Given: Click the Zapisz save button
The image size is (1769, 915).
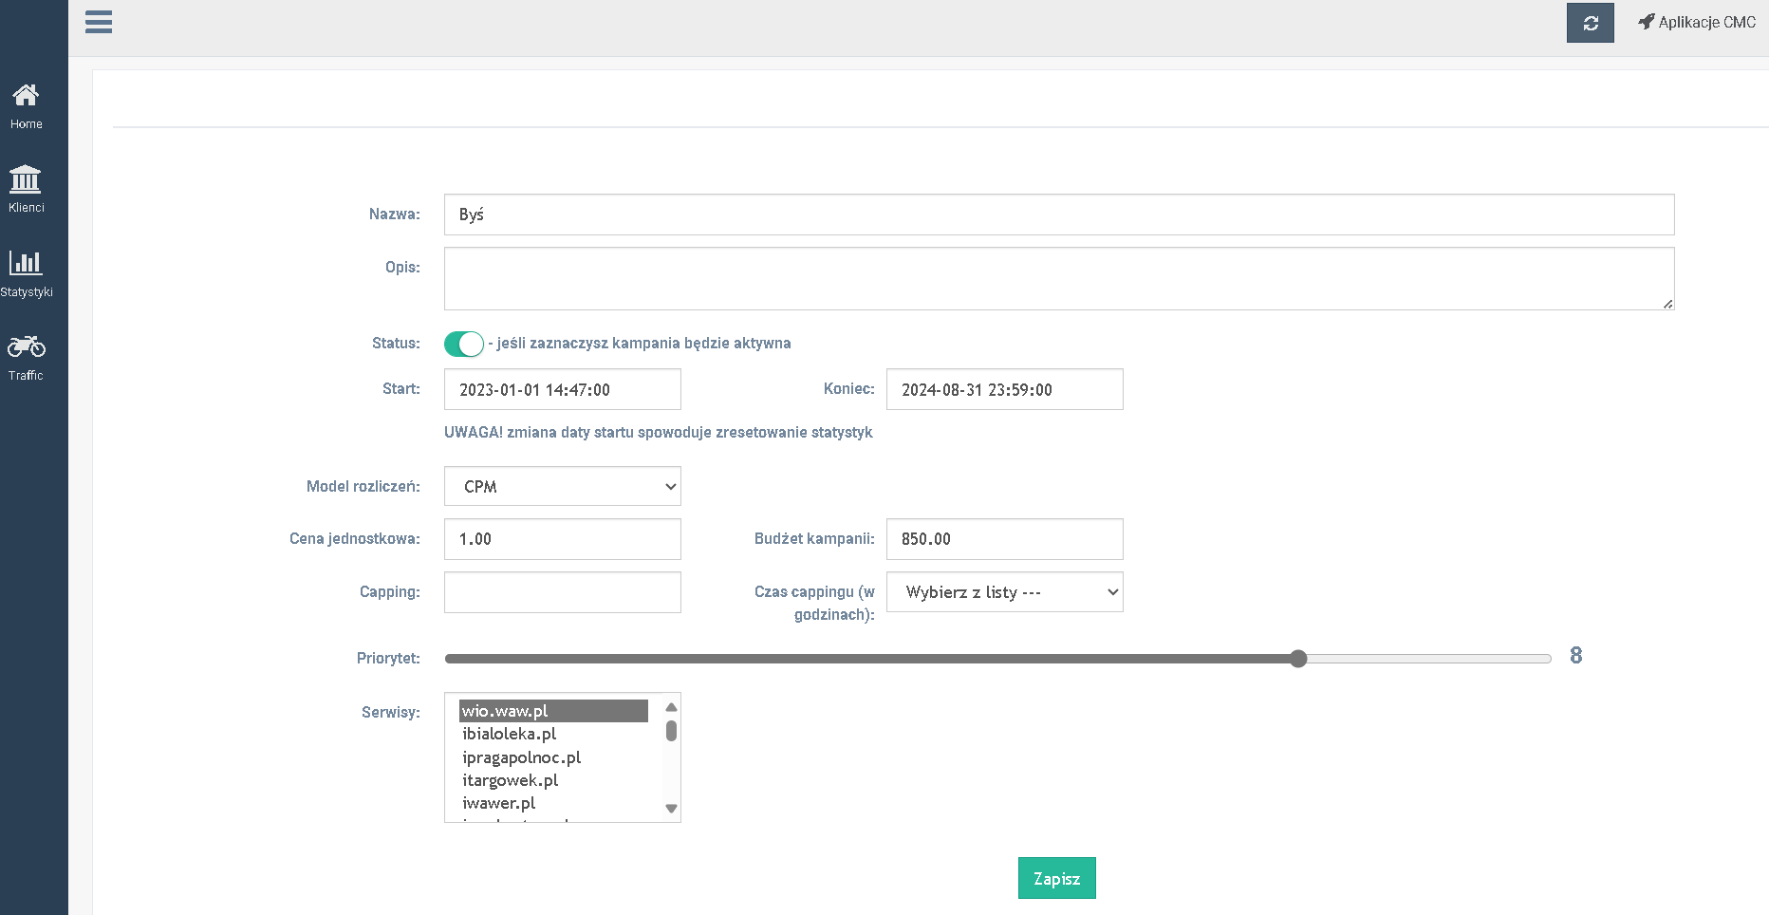Looking at the screenshot, I should click(1056, 878).
